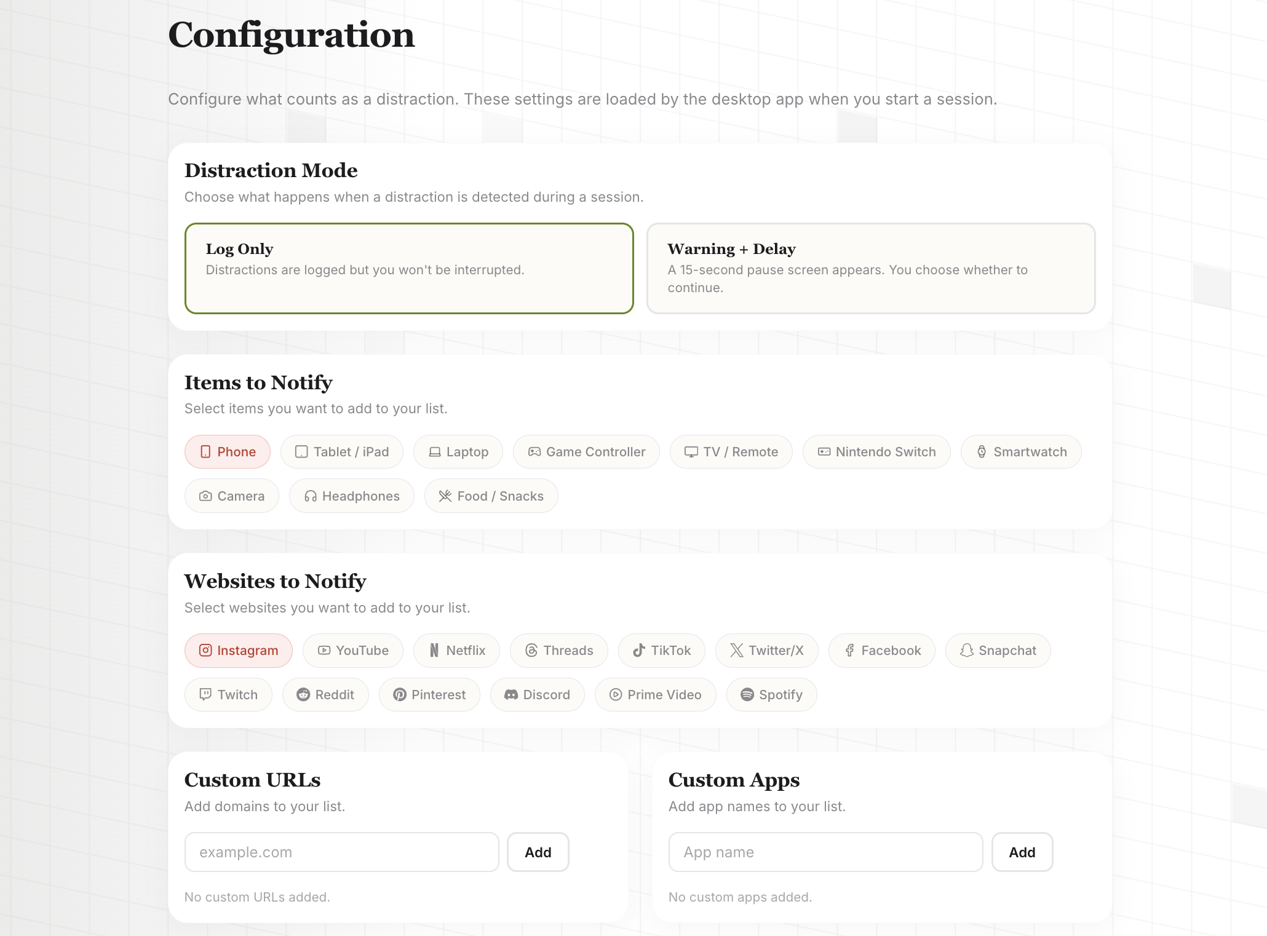The width and height of the screenshot is (1267, 936).
Task: Click the TikTok note icon
Action: click(639, 651)
